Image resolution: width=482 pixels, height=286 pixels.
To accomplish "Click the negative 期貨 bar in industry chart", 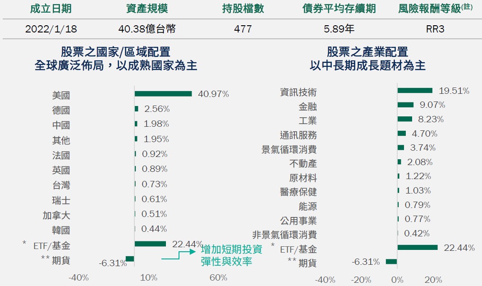I will 391,262.
